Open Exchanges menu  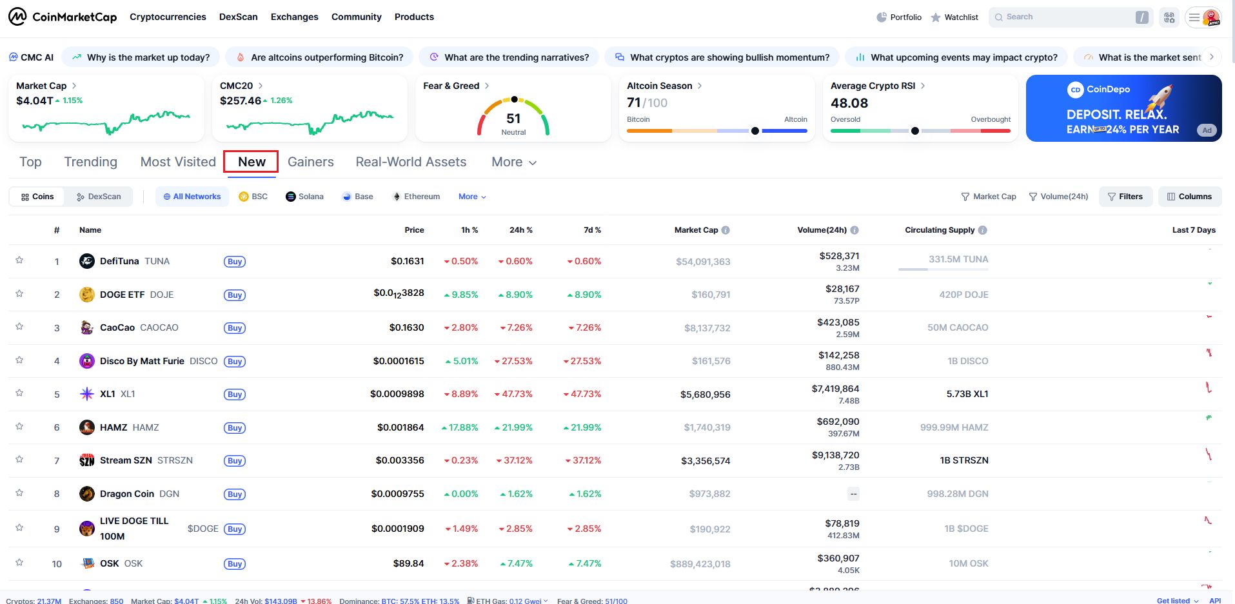tap(295, 17)
